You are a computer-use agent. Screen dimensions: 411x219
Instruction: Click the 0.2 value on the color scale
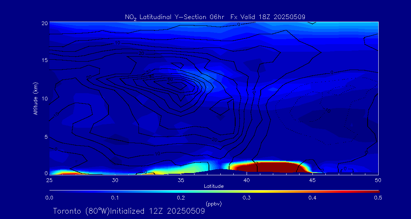(181, 198)
